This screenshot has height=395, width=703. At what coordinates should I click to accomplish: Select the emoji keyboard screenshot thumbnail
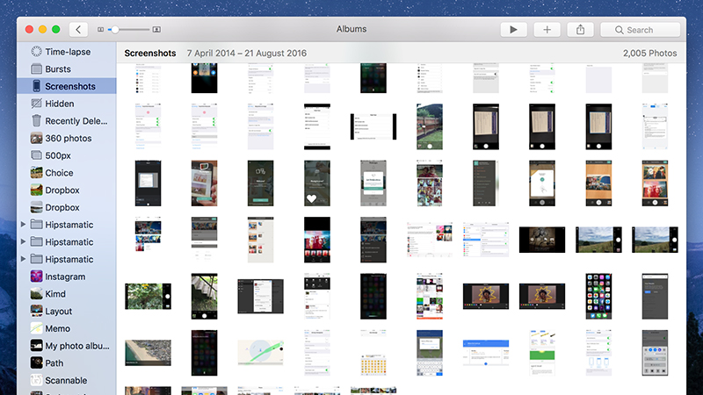pyautogui.click(x=373, y=353)
